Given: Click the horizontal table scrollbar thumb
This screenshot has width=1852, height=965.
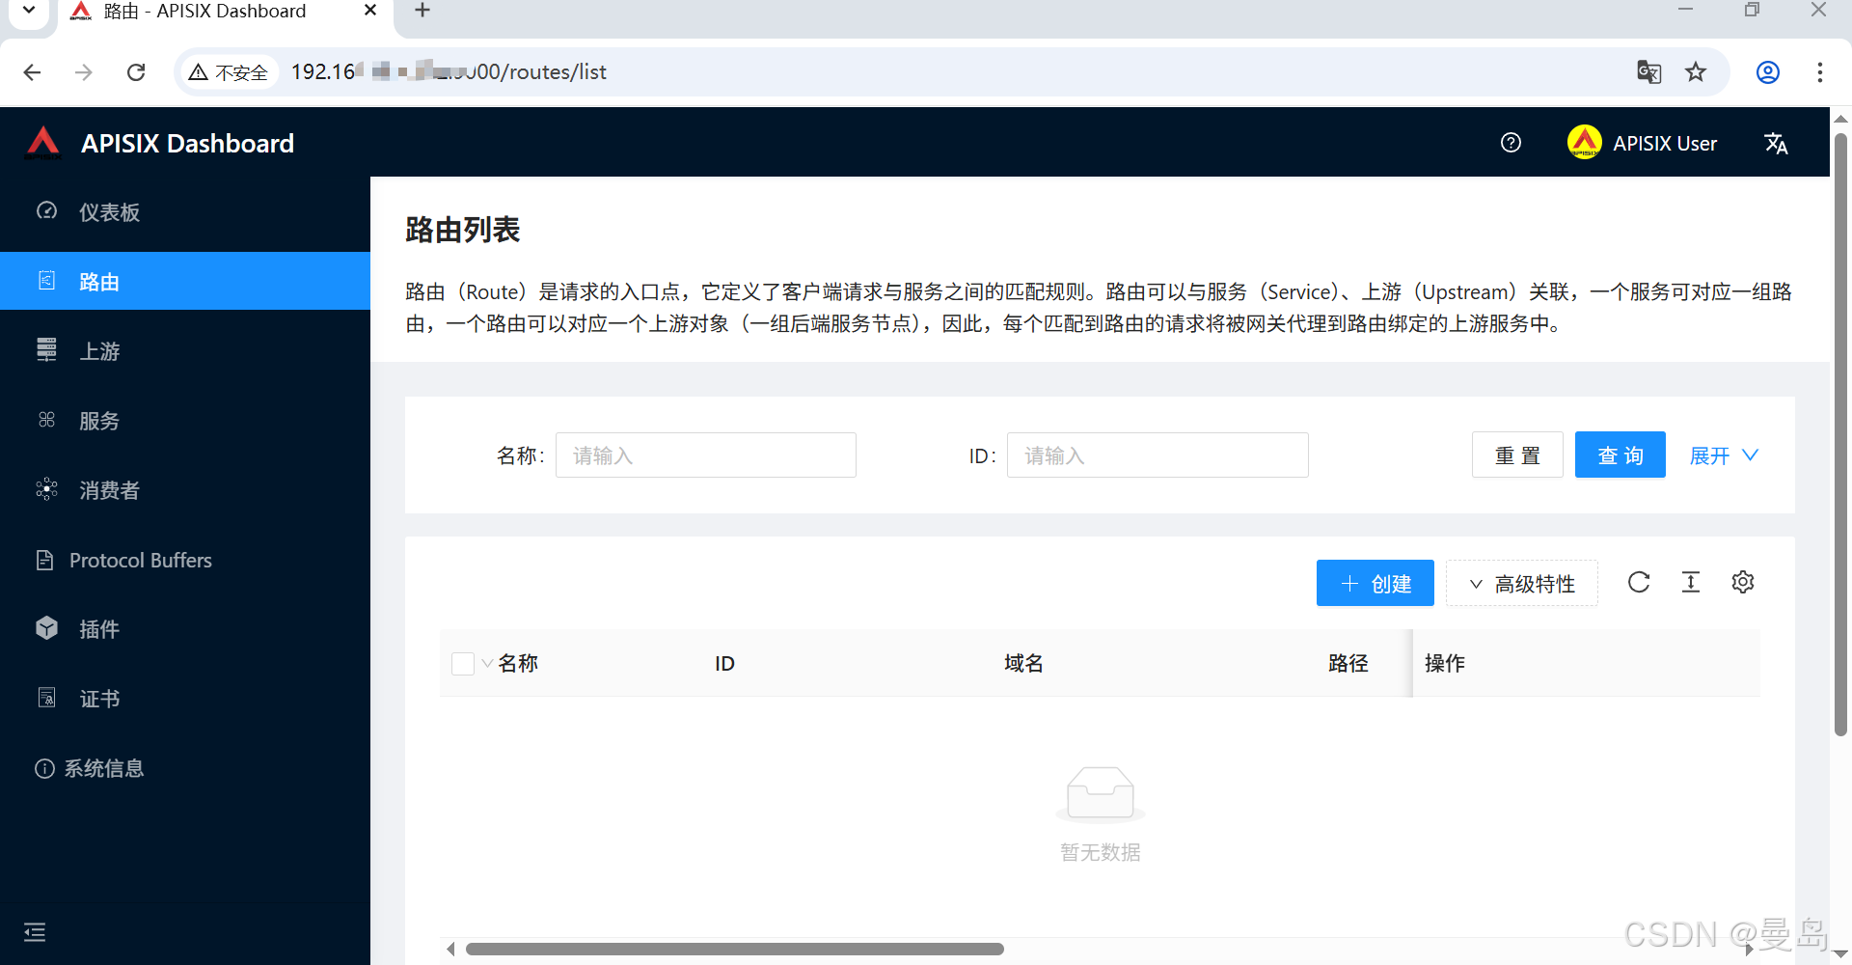Looking at the screenshot, I should [x=735, y=950].
